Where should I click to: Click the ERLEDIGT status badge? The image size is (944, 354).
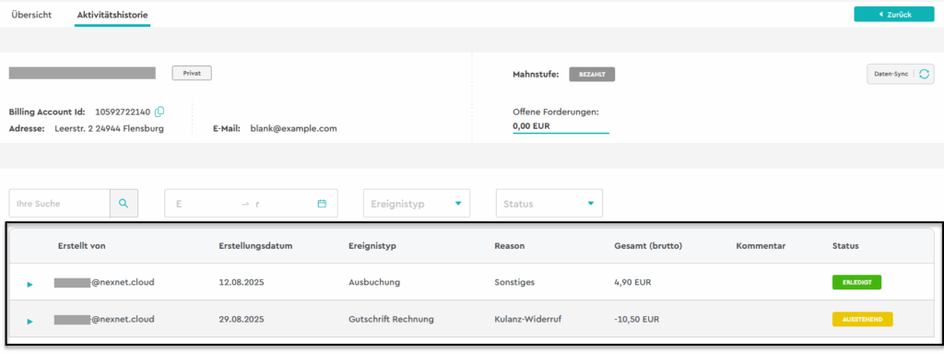pyautogui.click(x=856, y=282)
